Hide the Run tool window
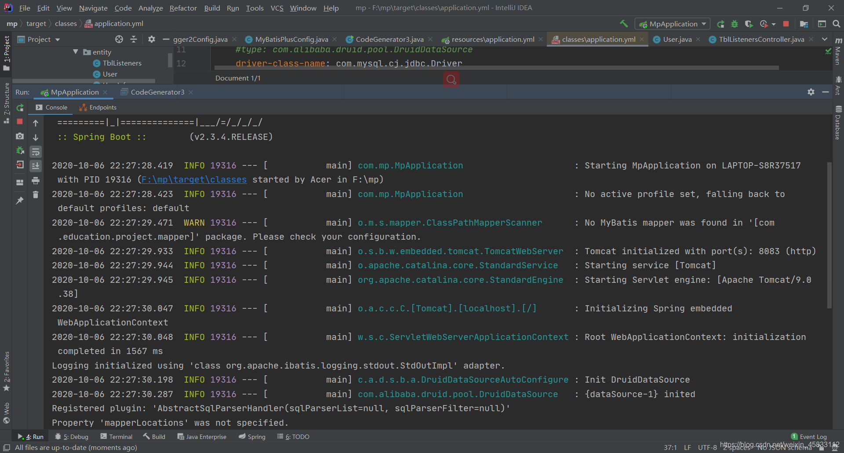Screen dimensions: 844x453 [826, 92]
